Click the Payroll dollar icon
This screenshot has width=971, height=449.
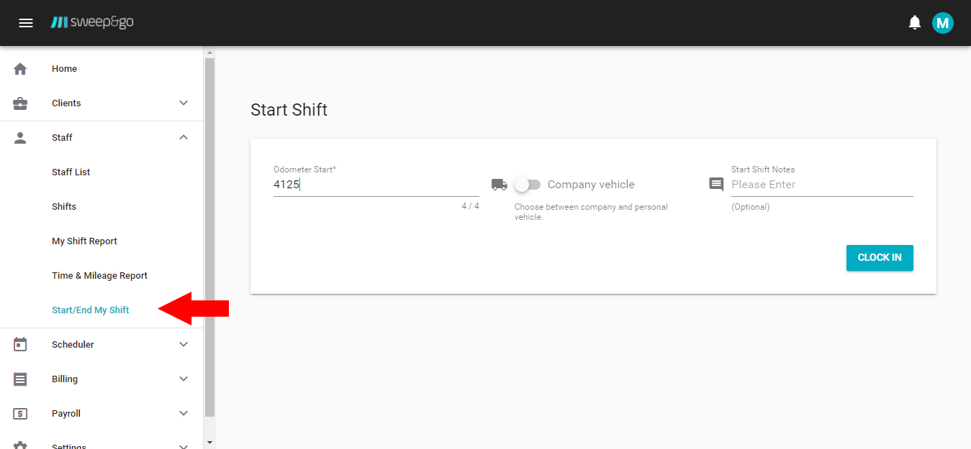20,414
